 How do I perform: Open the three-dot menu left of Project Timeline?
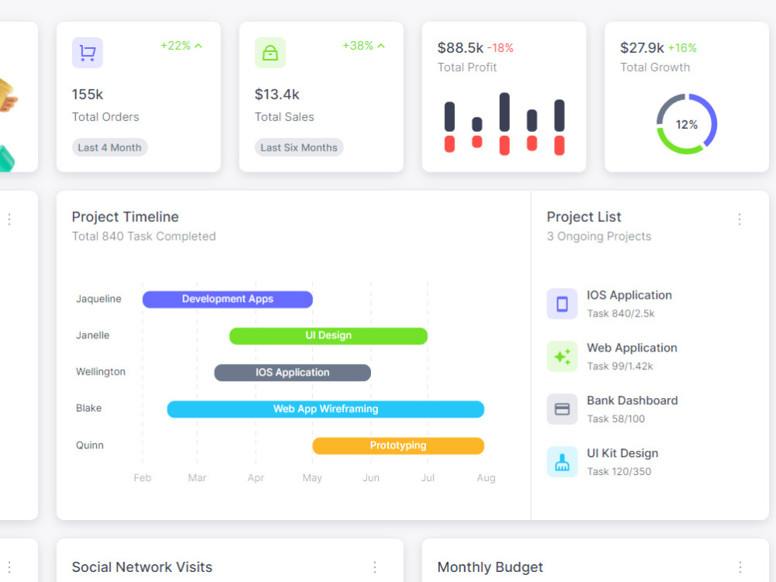coord(9,220)
